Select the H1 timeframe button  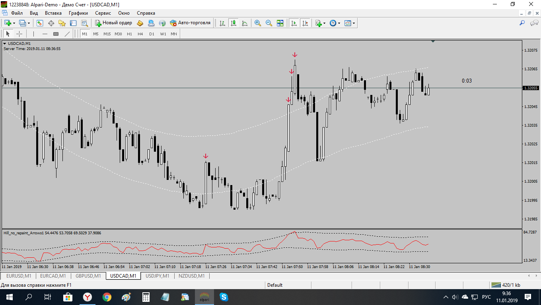[x=129, y=34]
